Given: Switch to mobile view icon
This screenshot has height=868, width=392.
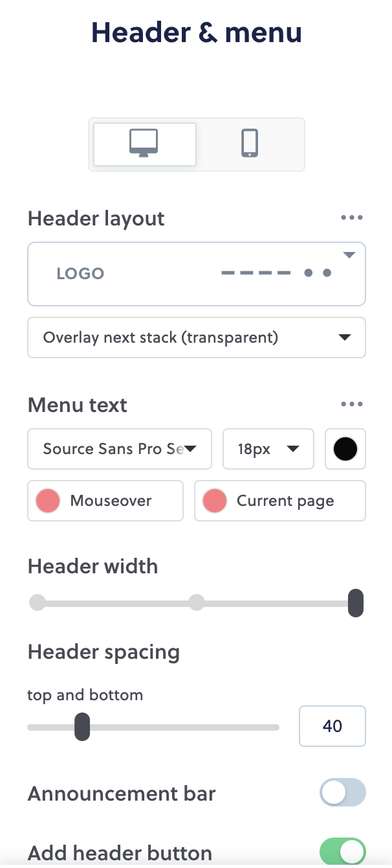Looking at the screenshot, I should (x=250, y=144).
